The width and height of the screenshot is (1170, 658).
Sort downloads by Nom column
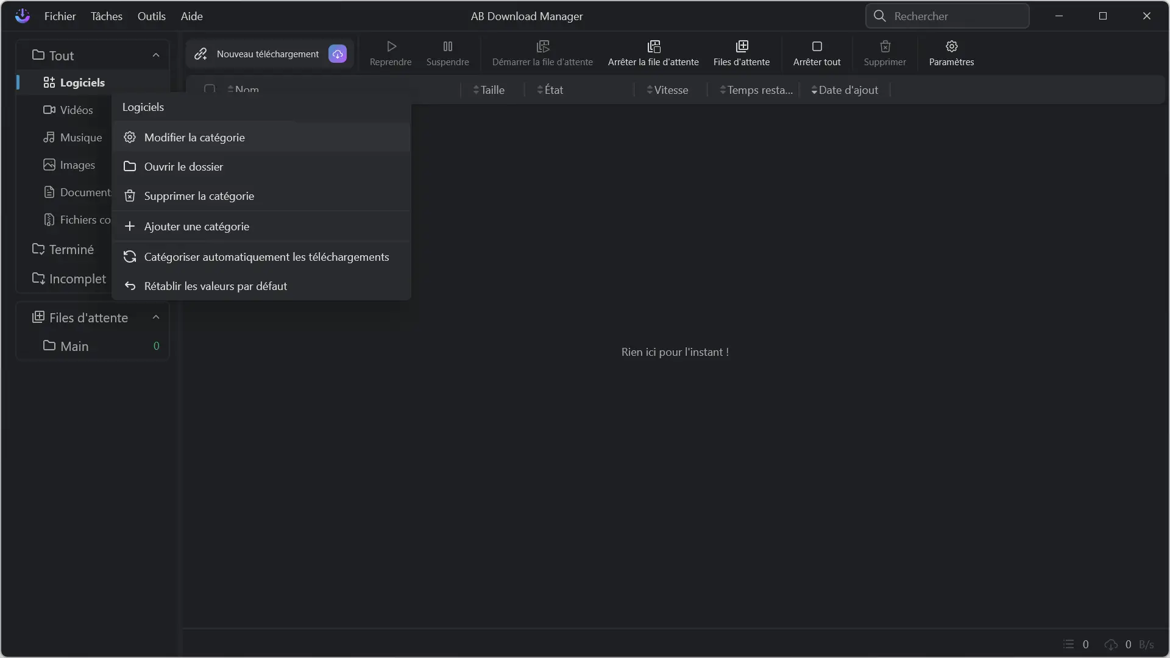tap(243, 90)
